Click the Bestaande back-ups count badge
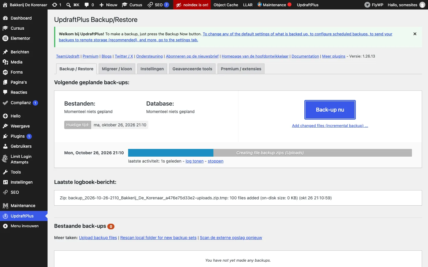The image size is (428, 267). (x=111, y=226)
